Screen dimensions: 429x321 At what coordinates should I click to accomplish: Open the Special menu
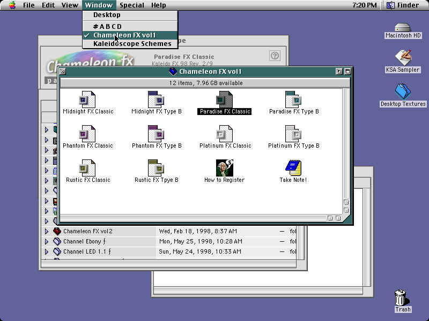[131, 5]
